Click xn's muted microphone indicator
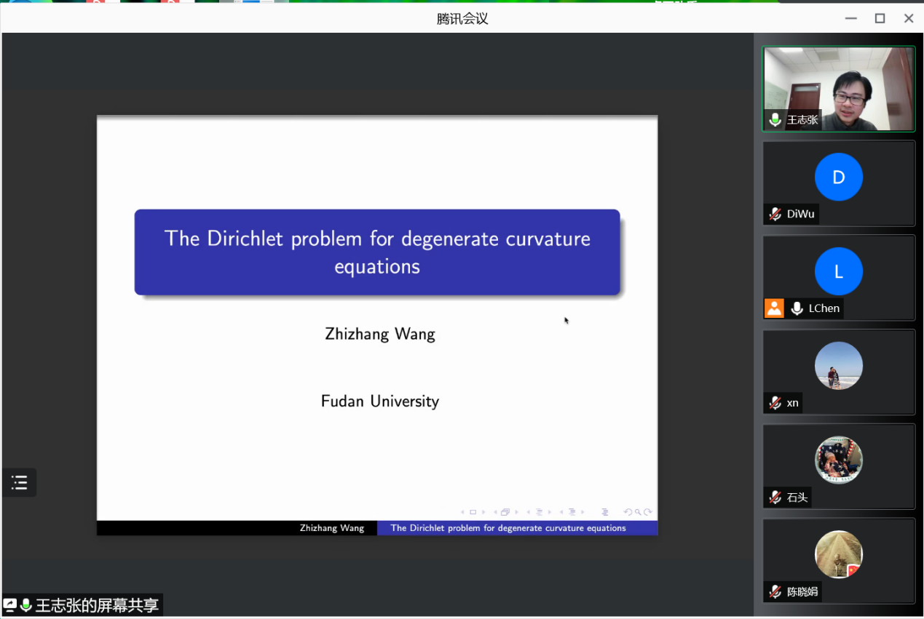924x619 pixels. click(775, 403)
